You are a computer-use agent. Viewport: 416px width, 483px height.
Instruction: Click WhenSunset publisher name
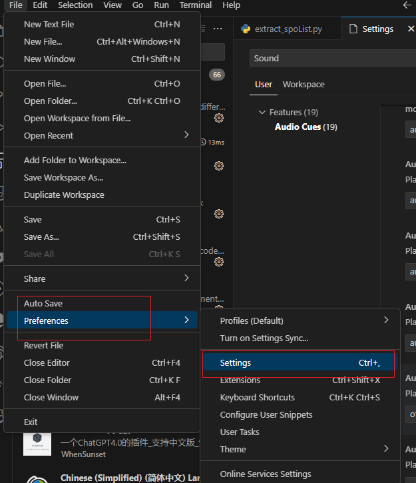[x=83, y=454]
